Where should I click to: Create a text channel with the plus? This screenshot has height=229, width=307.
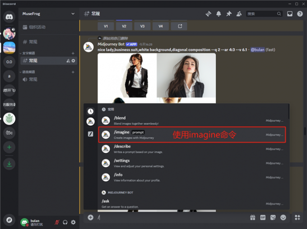pos(73,53)
